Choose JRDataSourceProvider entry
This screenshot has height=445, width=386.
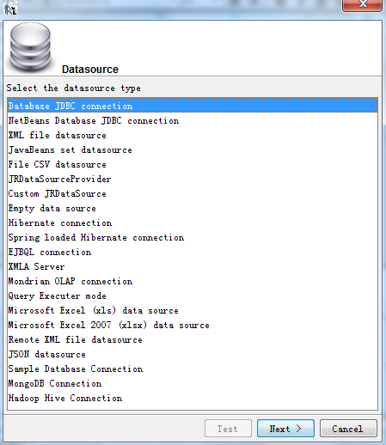click(193, 179)
